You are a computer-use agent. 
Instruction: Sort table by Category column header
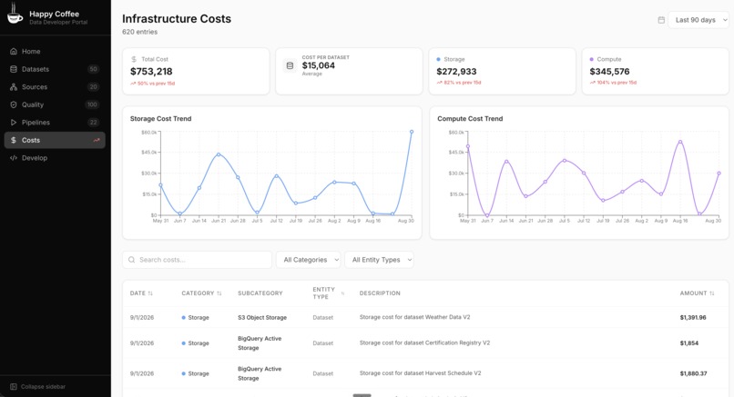pyautogui.click(x=202, y=293)
